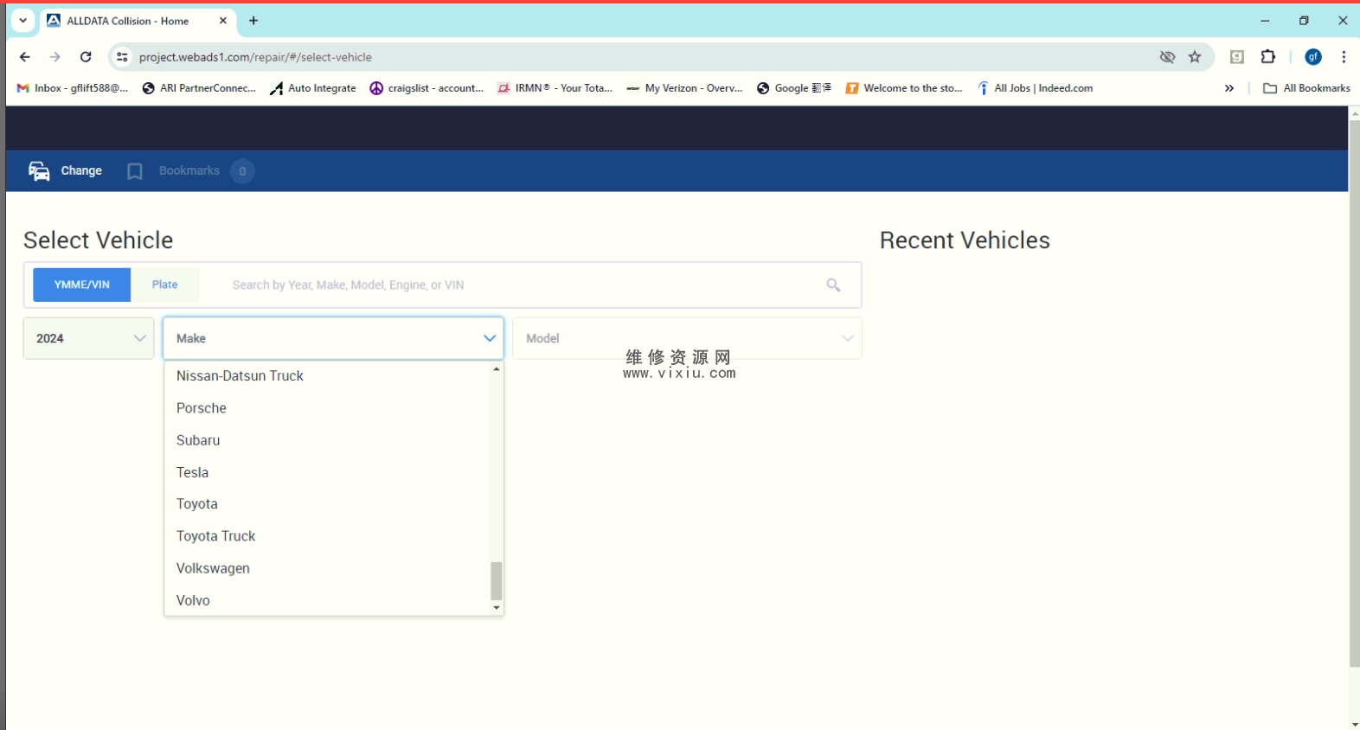1360x730 pixels.
Task: Choose Subaru from the make list
Action: (x=327, y=440)
